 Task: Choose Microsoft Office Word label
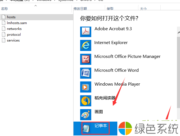(116, 70)
